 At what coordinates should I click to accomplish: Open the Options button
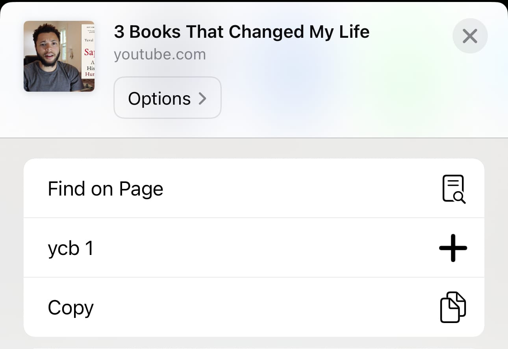click(167, 98)
